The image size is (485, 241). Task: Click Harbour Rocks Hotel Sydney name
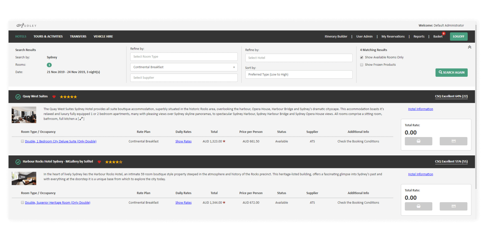click(58, 161)
